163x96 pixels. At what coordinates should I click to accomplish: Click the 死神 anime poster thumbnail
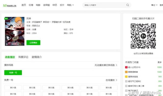point(15,31)
